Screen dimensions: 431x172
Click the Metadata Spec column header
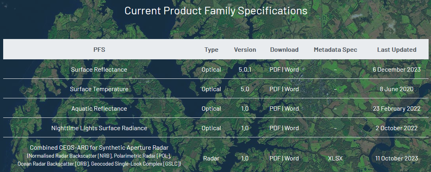(335, 50)
